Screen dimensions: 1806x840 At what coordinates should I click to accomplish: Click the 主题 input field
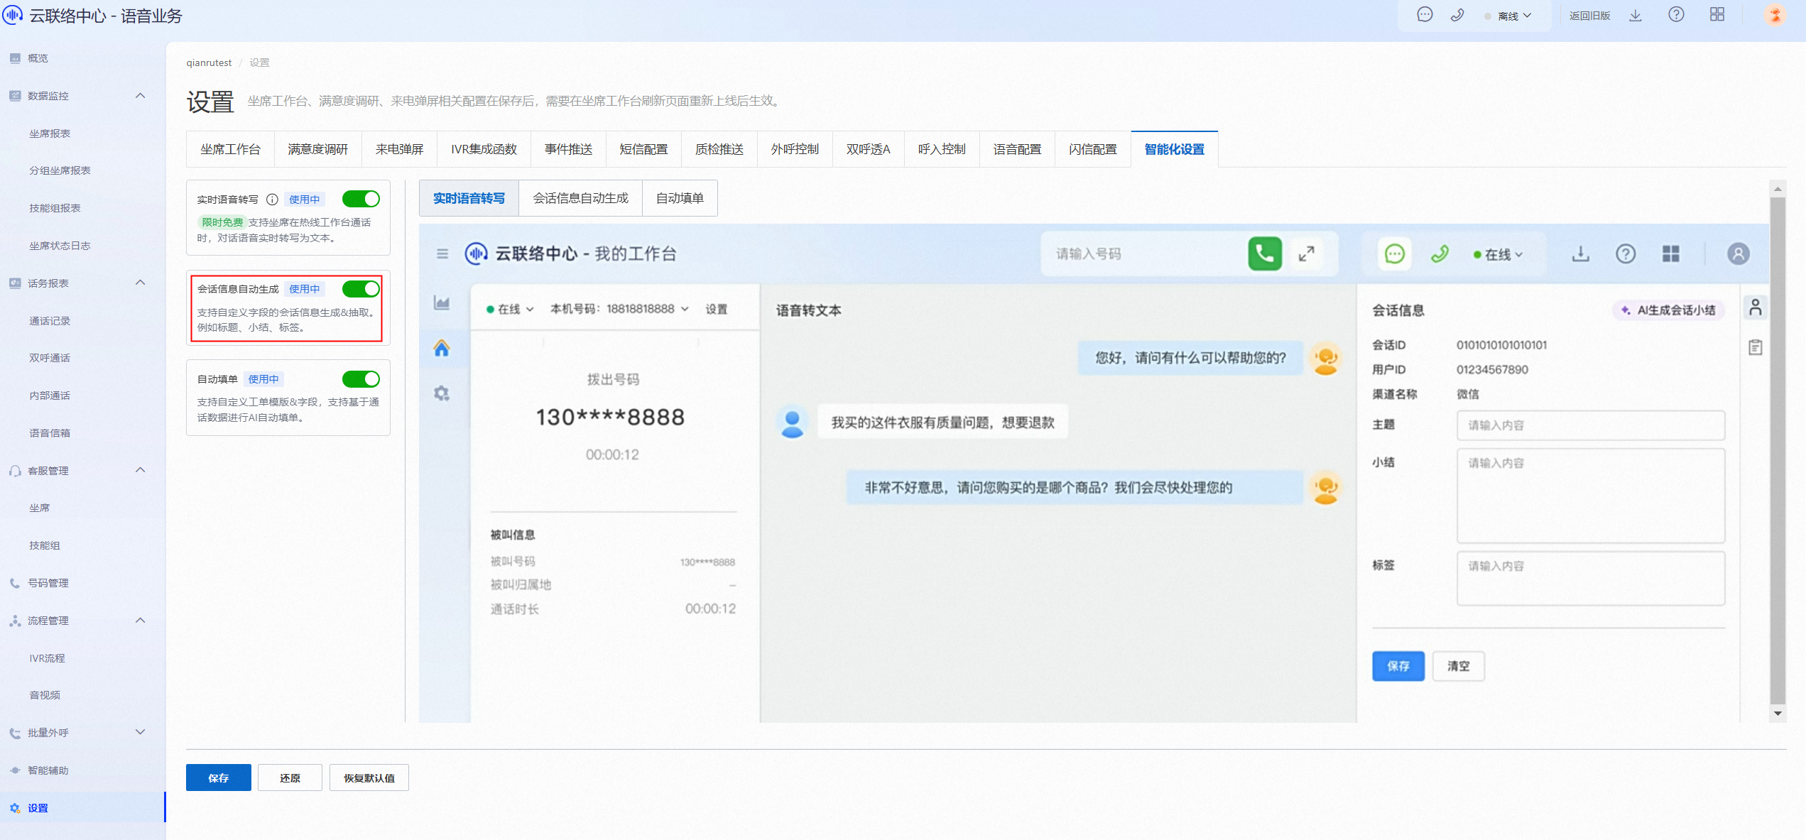click(1591, 425)
